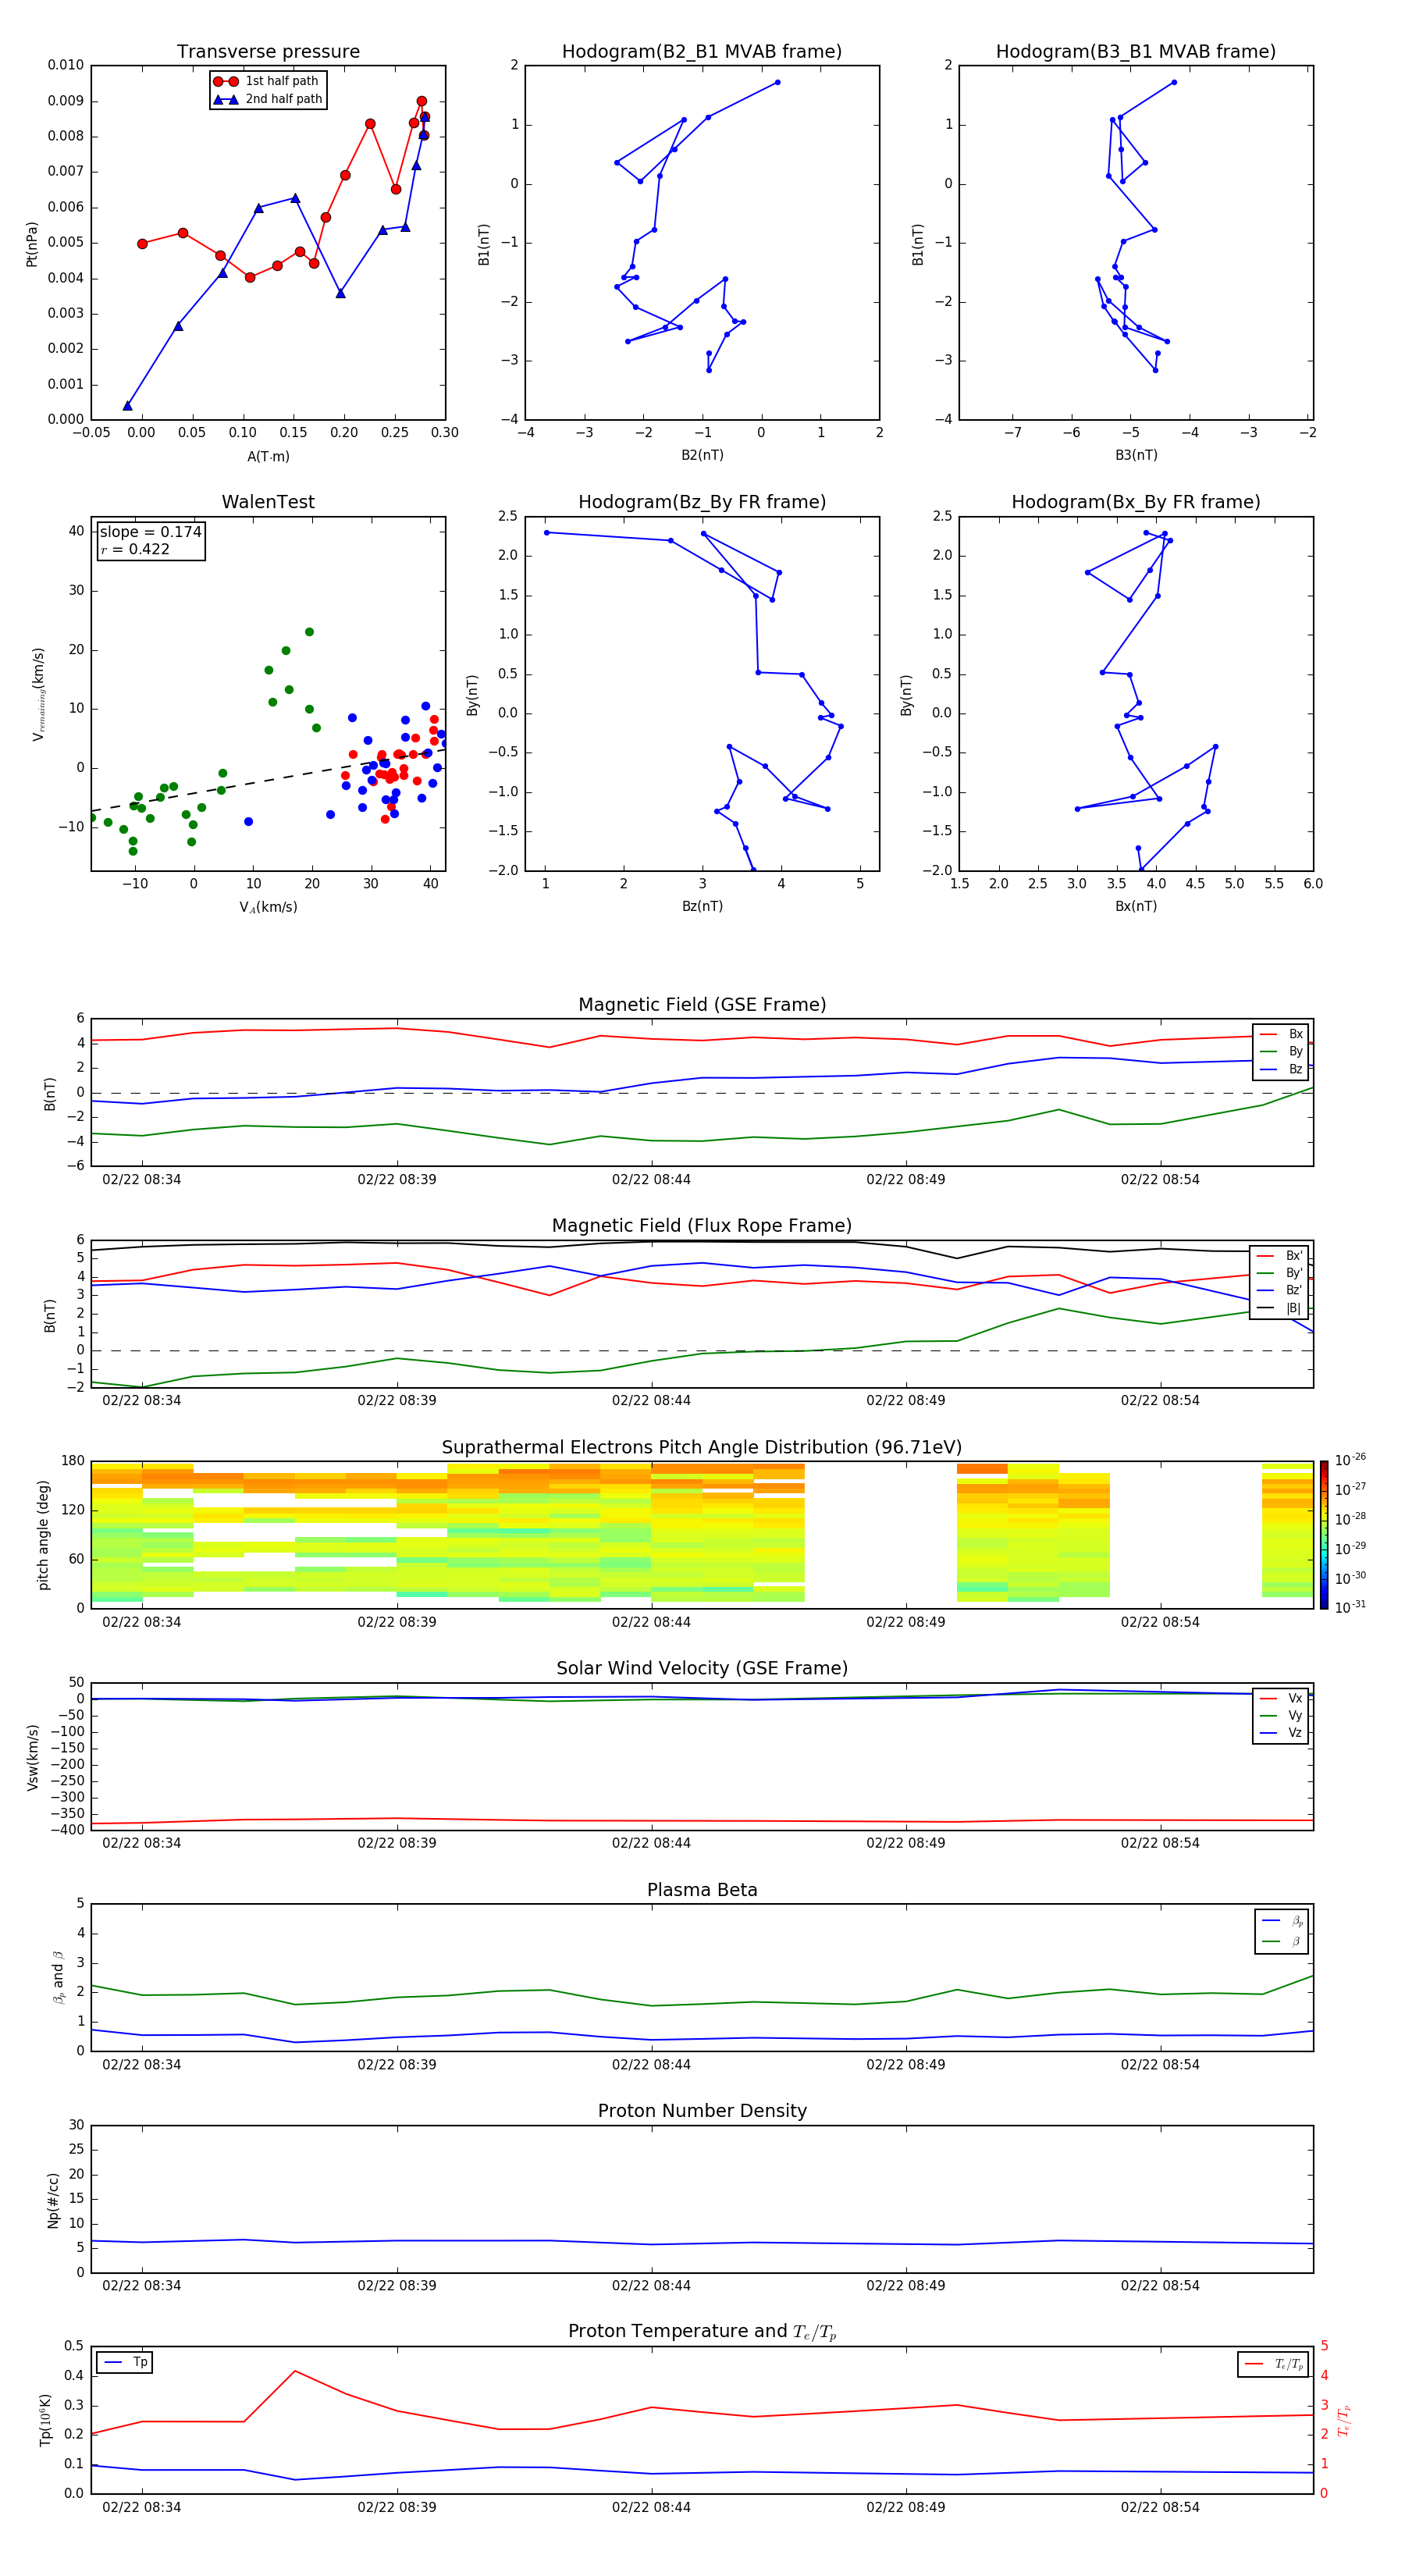Image resolution: width=1405 pixels, height=2576 pixels.
Task: Click the 'Np(#/cc)' axis label
Action: click(53, 2200)
